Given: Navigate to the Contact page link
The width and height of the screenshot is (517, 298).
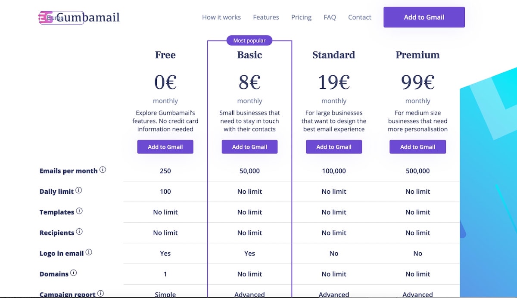Looking at the screenshot, I should point(360,17).
